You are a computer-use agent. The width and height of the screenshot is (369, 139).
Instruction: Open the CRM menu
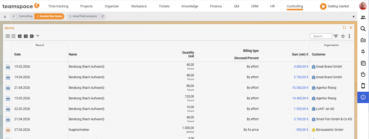tap(255, 6)
